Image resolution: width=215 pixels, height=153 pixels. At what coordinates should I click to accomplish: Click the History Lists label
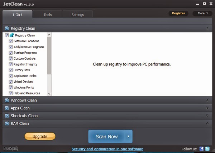(x=21, y=70)
